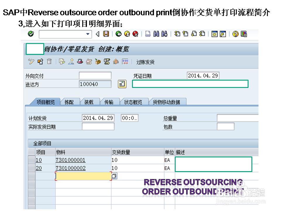The width and height of the screenshot is (281, 211).
Task: Click the Save floppy disk icon
Action: (x=106, y=34)
